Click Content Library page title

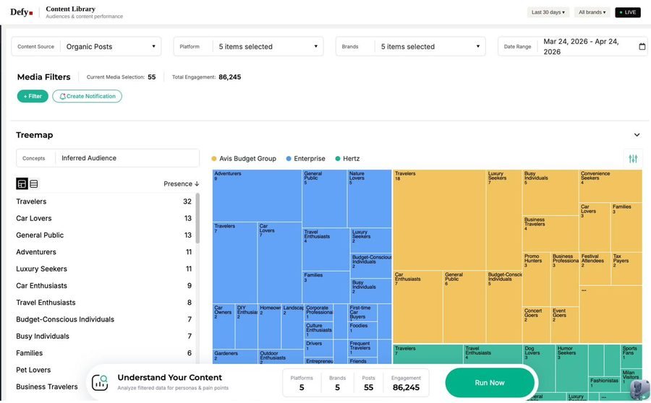pyautogui.click(x=71, y=9)
